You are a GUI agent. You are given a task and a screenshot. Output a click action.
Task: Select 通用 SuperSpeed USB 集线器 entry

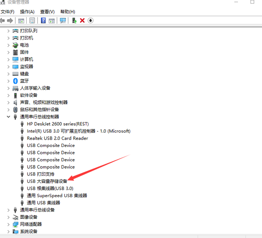(57, 196)
